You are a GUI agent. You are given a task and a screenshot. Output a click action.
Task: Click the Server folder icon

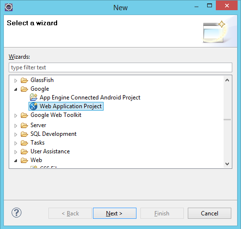24,125
